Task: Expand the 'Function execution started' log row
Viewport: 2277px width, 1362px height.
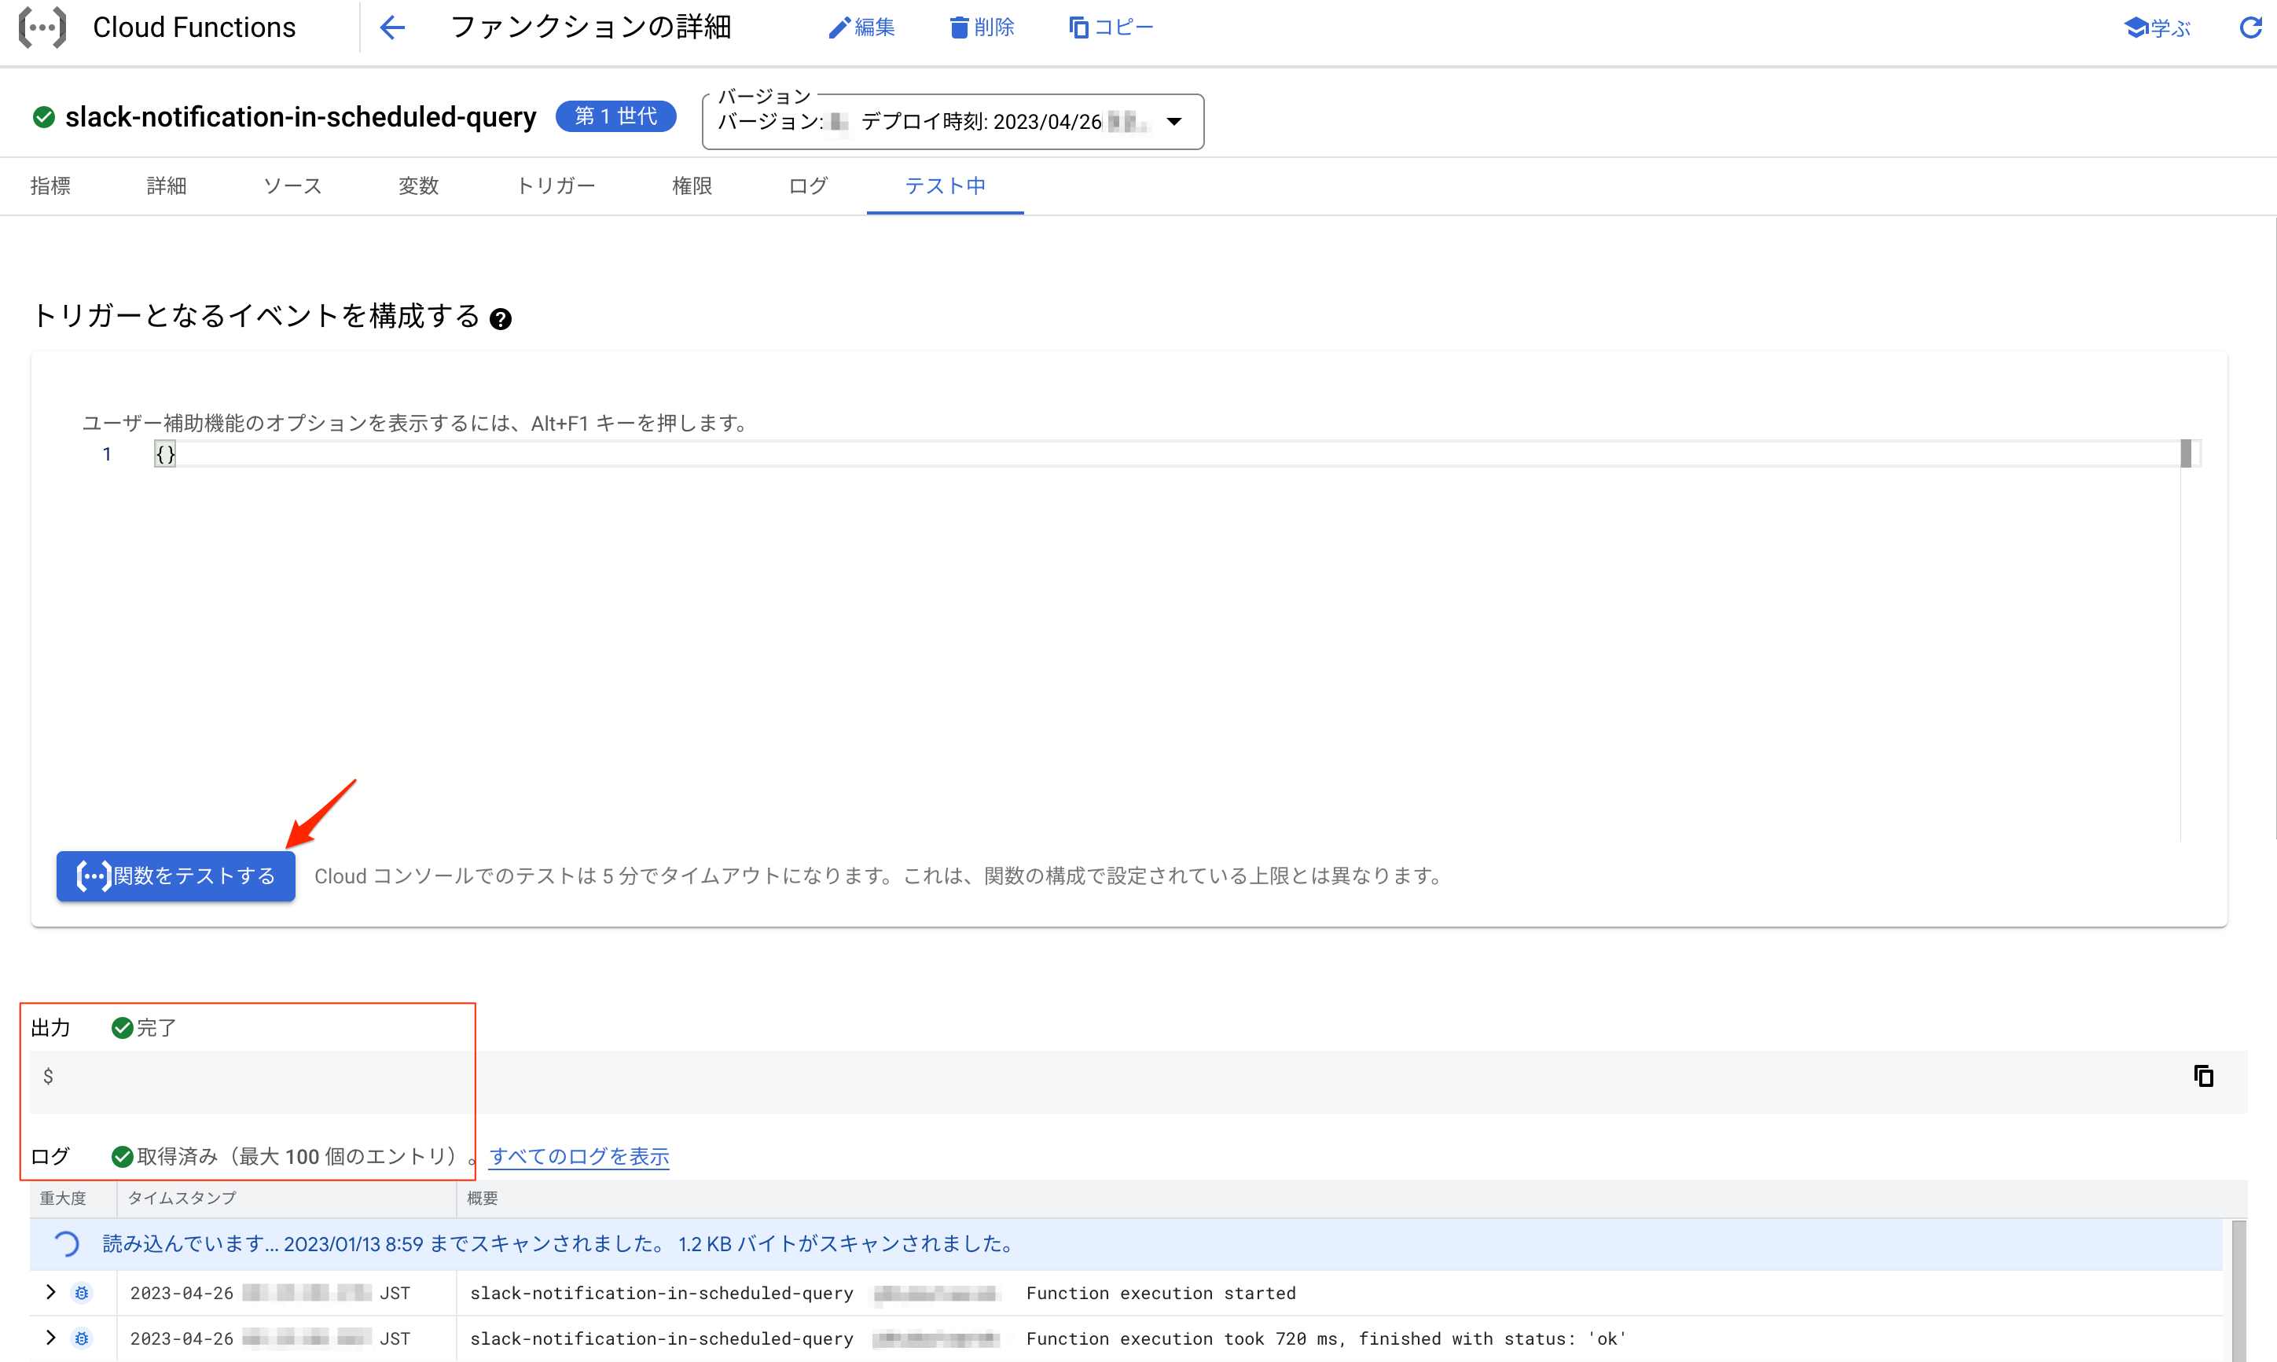Action: [50, 1292]
